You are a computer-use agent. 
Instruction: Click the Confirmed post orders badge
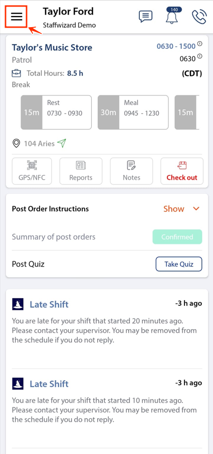177,237
